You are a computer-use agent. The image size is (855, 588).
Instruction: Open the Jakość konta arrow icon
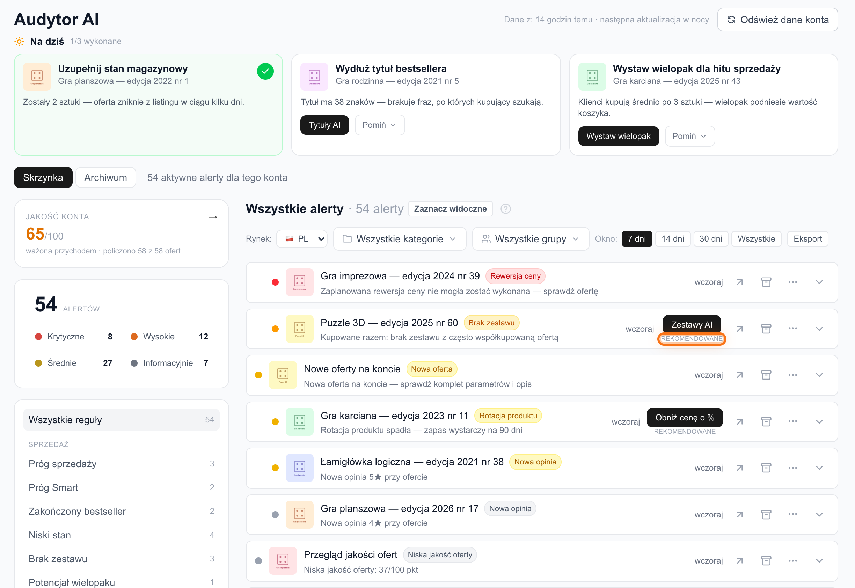point(213,217)
